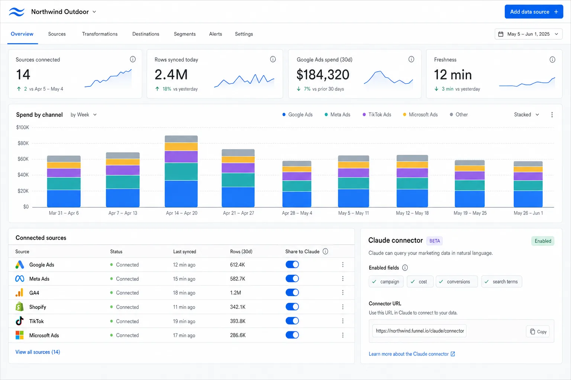Click the May 26 – Jun 1 stacked bar
This screenshot has width=571, height=380.
click(x=528, y=184)
